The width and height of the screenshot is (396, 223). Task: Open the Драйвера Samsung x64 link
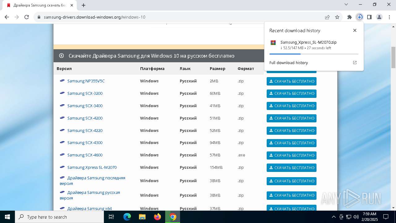89,208
